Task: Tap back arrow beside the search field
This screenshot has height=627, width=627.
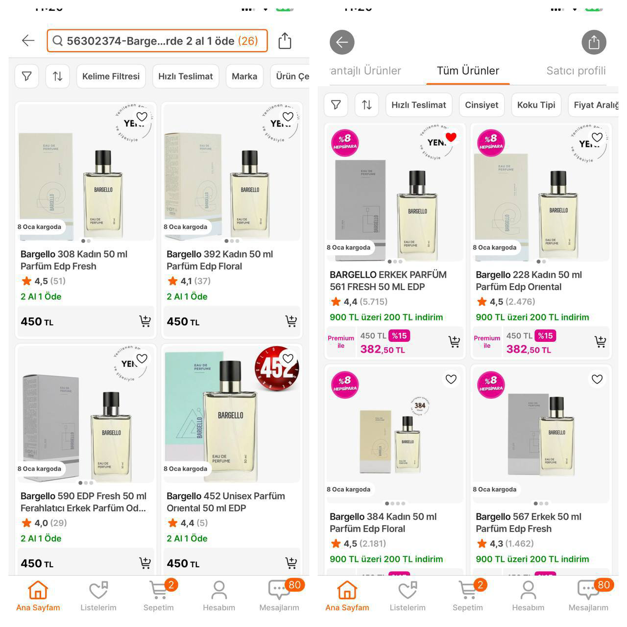Action: tap(28, 41)
